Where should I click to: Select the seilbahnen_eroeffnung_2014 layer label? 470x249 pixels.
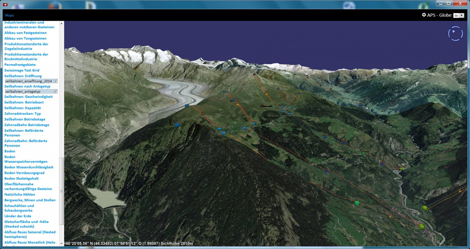(x=28, y=81)
